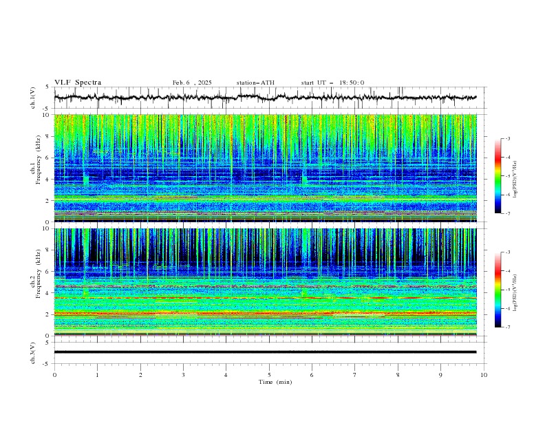Click the "ch.3(V)" axis label
The height and width of the screenshot is (421, 545).
pyautogui.click(x=33, y=353)
